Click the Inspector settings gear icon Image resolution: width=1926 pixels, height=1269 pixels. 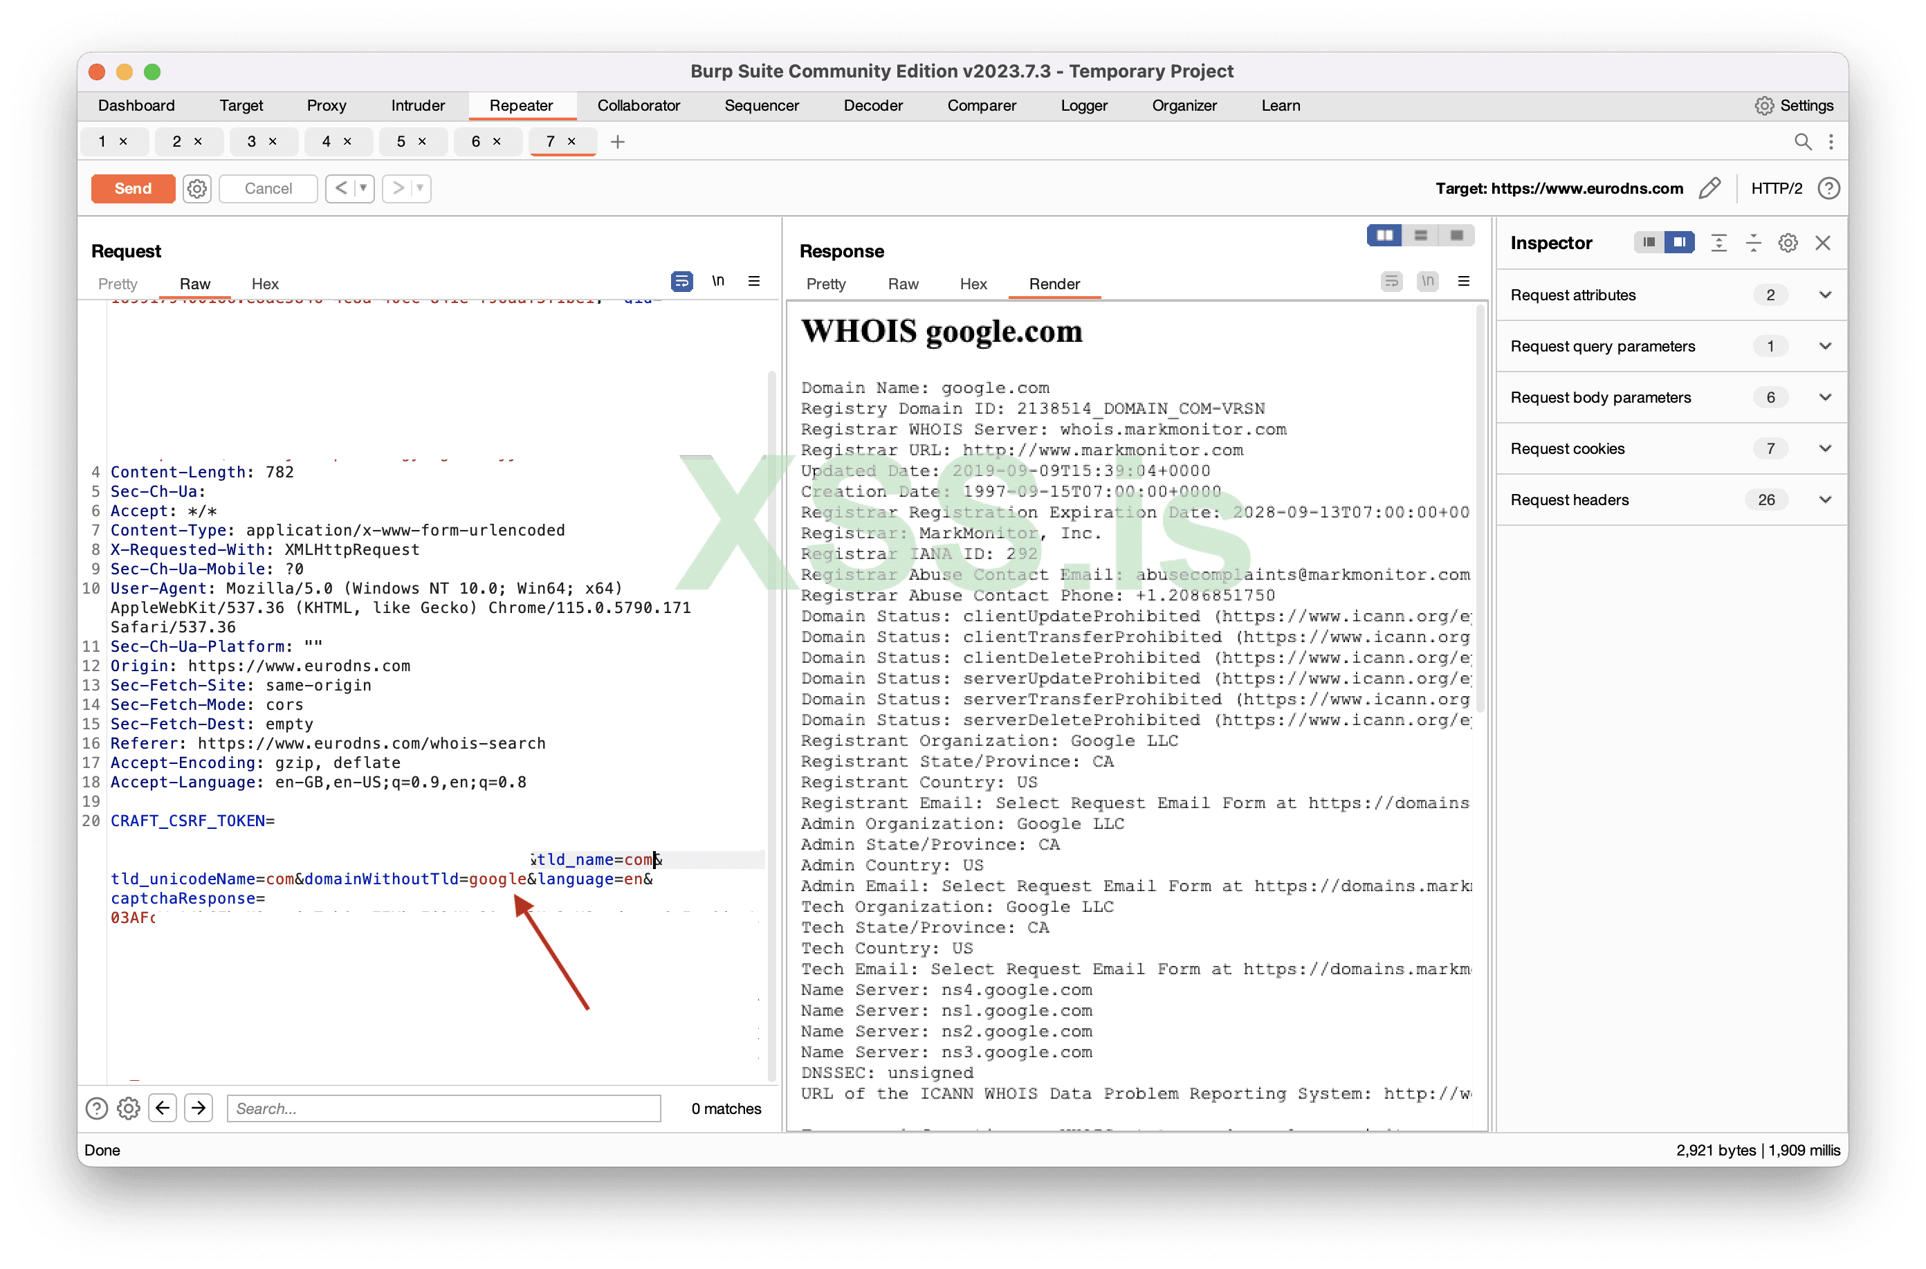(1788, 243)
